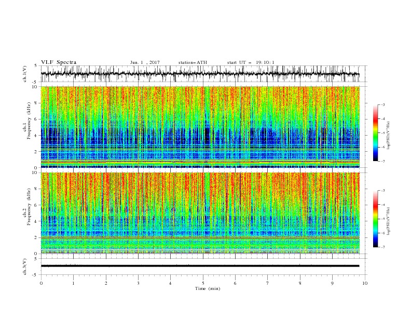Click the ch.3 voltage waveform trace

point(200,266)
